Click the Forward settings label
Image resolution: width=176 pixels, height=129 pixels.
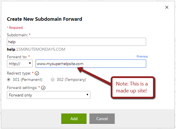click(x=22, y=88)
